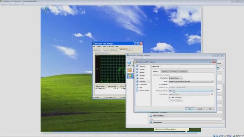Open View menu in Task Manager
This screenshot has width=244, height=137.
104,46
